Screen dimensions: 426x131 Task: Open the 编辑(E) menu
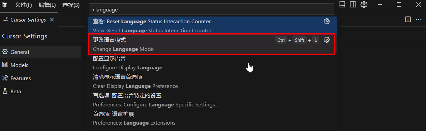(x=47, y=5)
